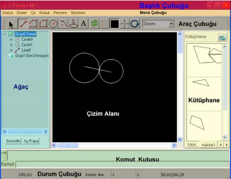
Task: Select the arc drawing tool
Action: click(x=63, y=24)
